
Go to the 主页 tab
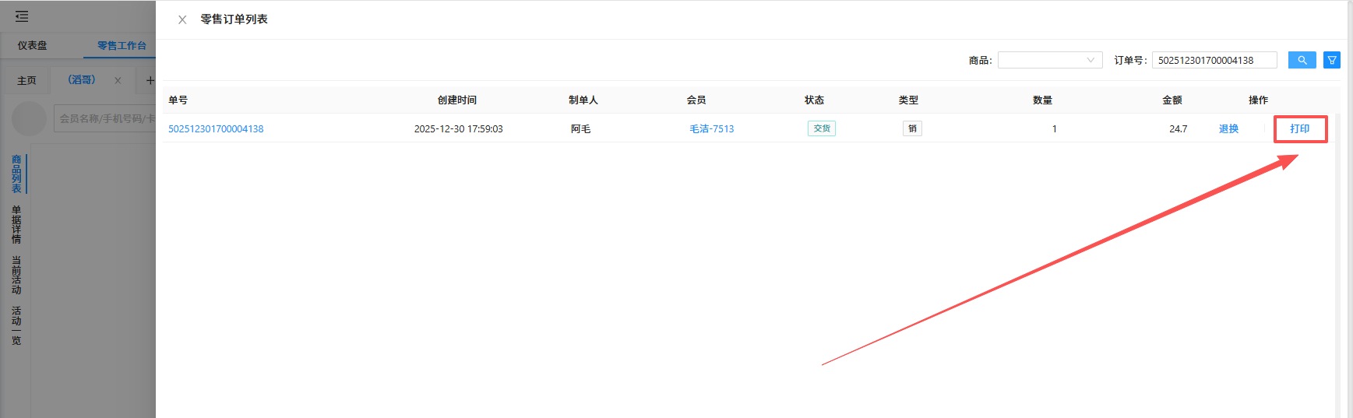point(26,80)
